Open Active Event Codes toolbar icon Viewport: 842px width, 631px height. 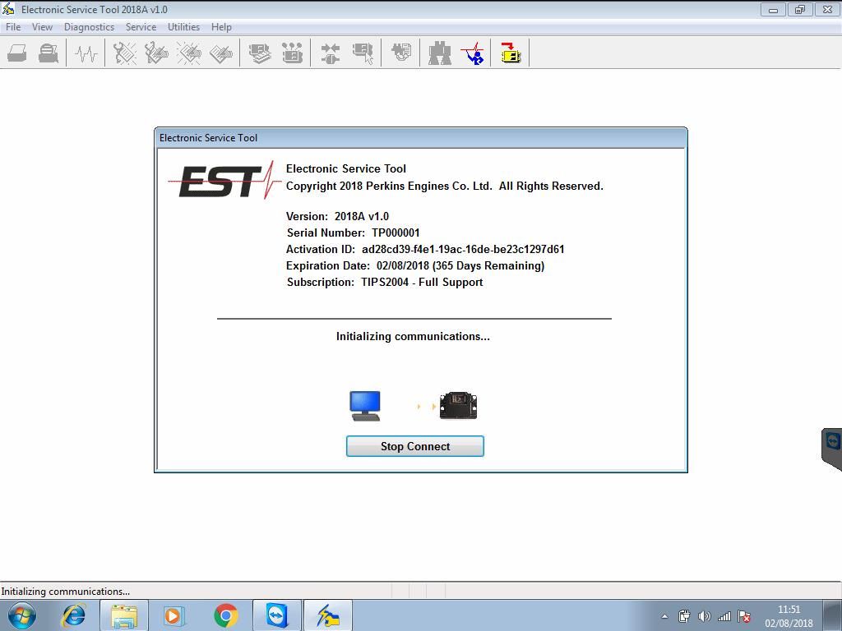pyautogui.click(x=188, y=53)
